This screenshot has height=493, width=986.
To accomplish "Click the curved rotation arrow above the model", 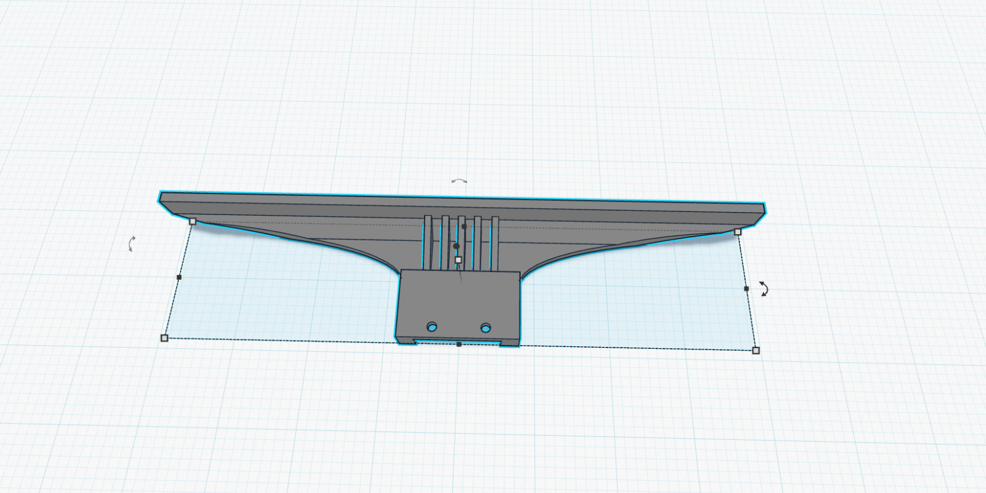I will coord(459,182).
